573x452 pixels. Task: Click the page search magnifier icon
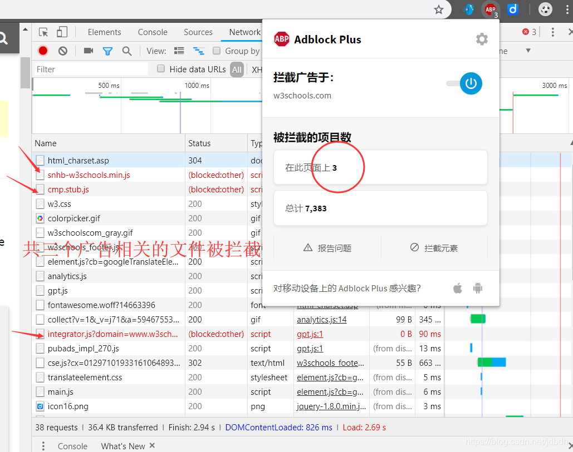point(3,38)
